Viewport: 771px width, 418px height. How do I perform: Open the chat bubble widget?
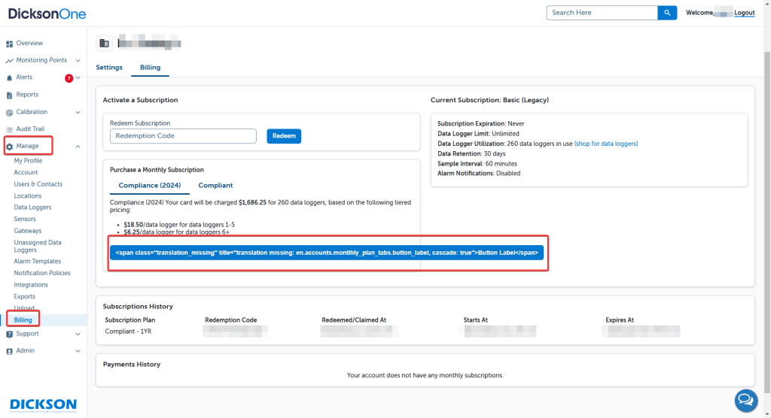(x=746, y=400)
